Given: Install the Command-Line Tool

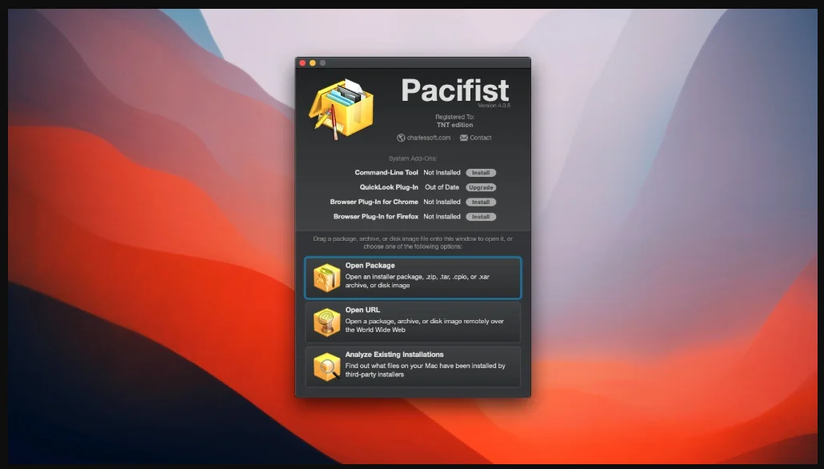Looking at the screenshot, I should (x=481, y=172).
